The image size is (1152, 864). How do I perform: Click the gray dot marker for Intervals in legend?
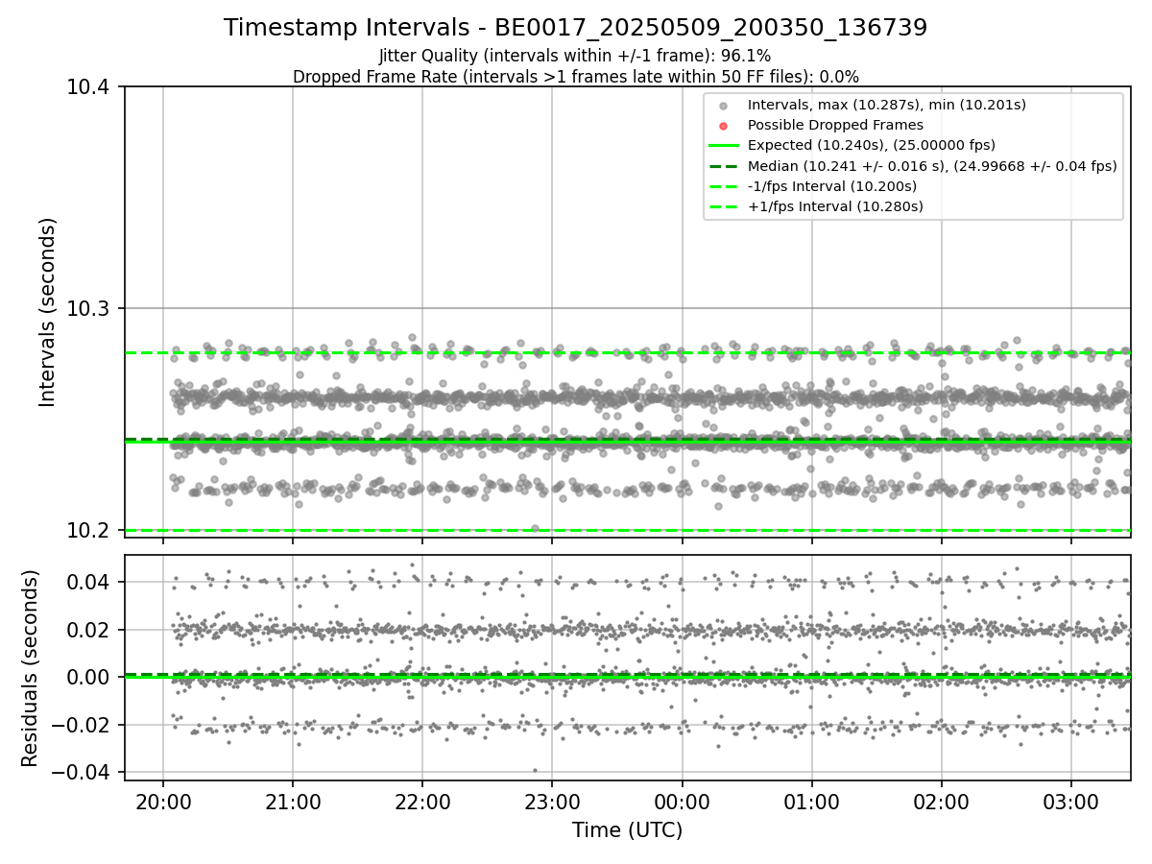[x=724, y=106]
